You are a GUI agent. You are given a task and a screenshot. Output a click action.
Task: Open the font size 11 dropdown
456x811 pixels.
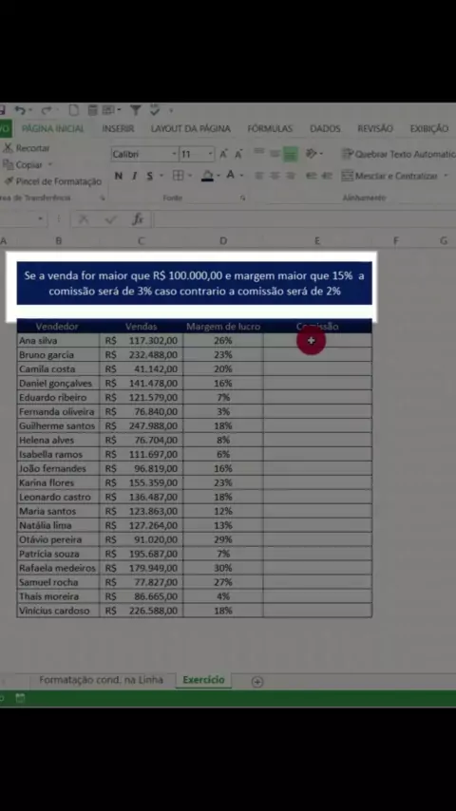click(x=197, y=154)
